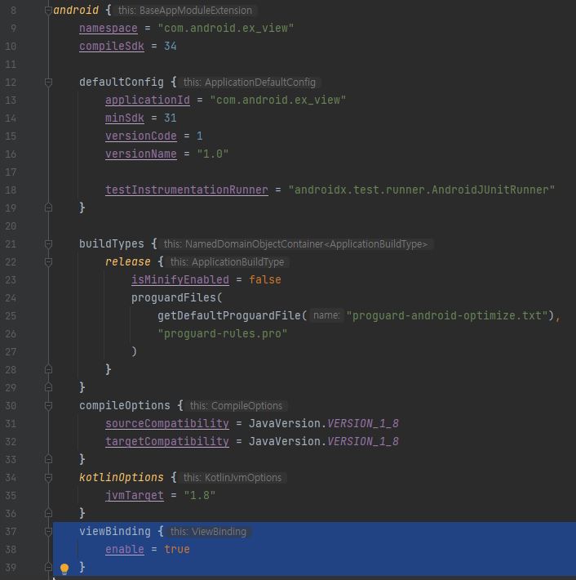The image size is (576, 580).
Task: Click the 'buildTypes' identifier
Action: 112,243
